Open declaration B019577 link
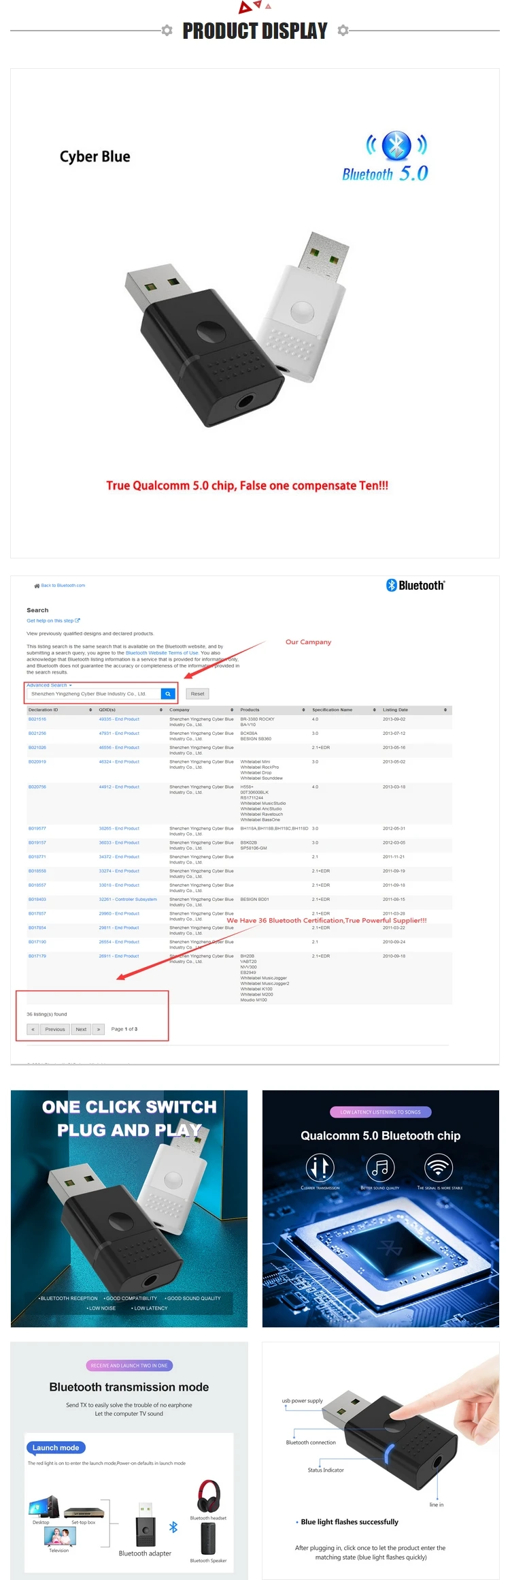510x1580 pixels. [37, 829]
